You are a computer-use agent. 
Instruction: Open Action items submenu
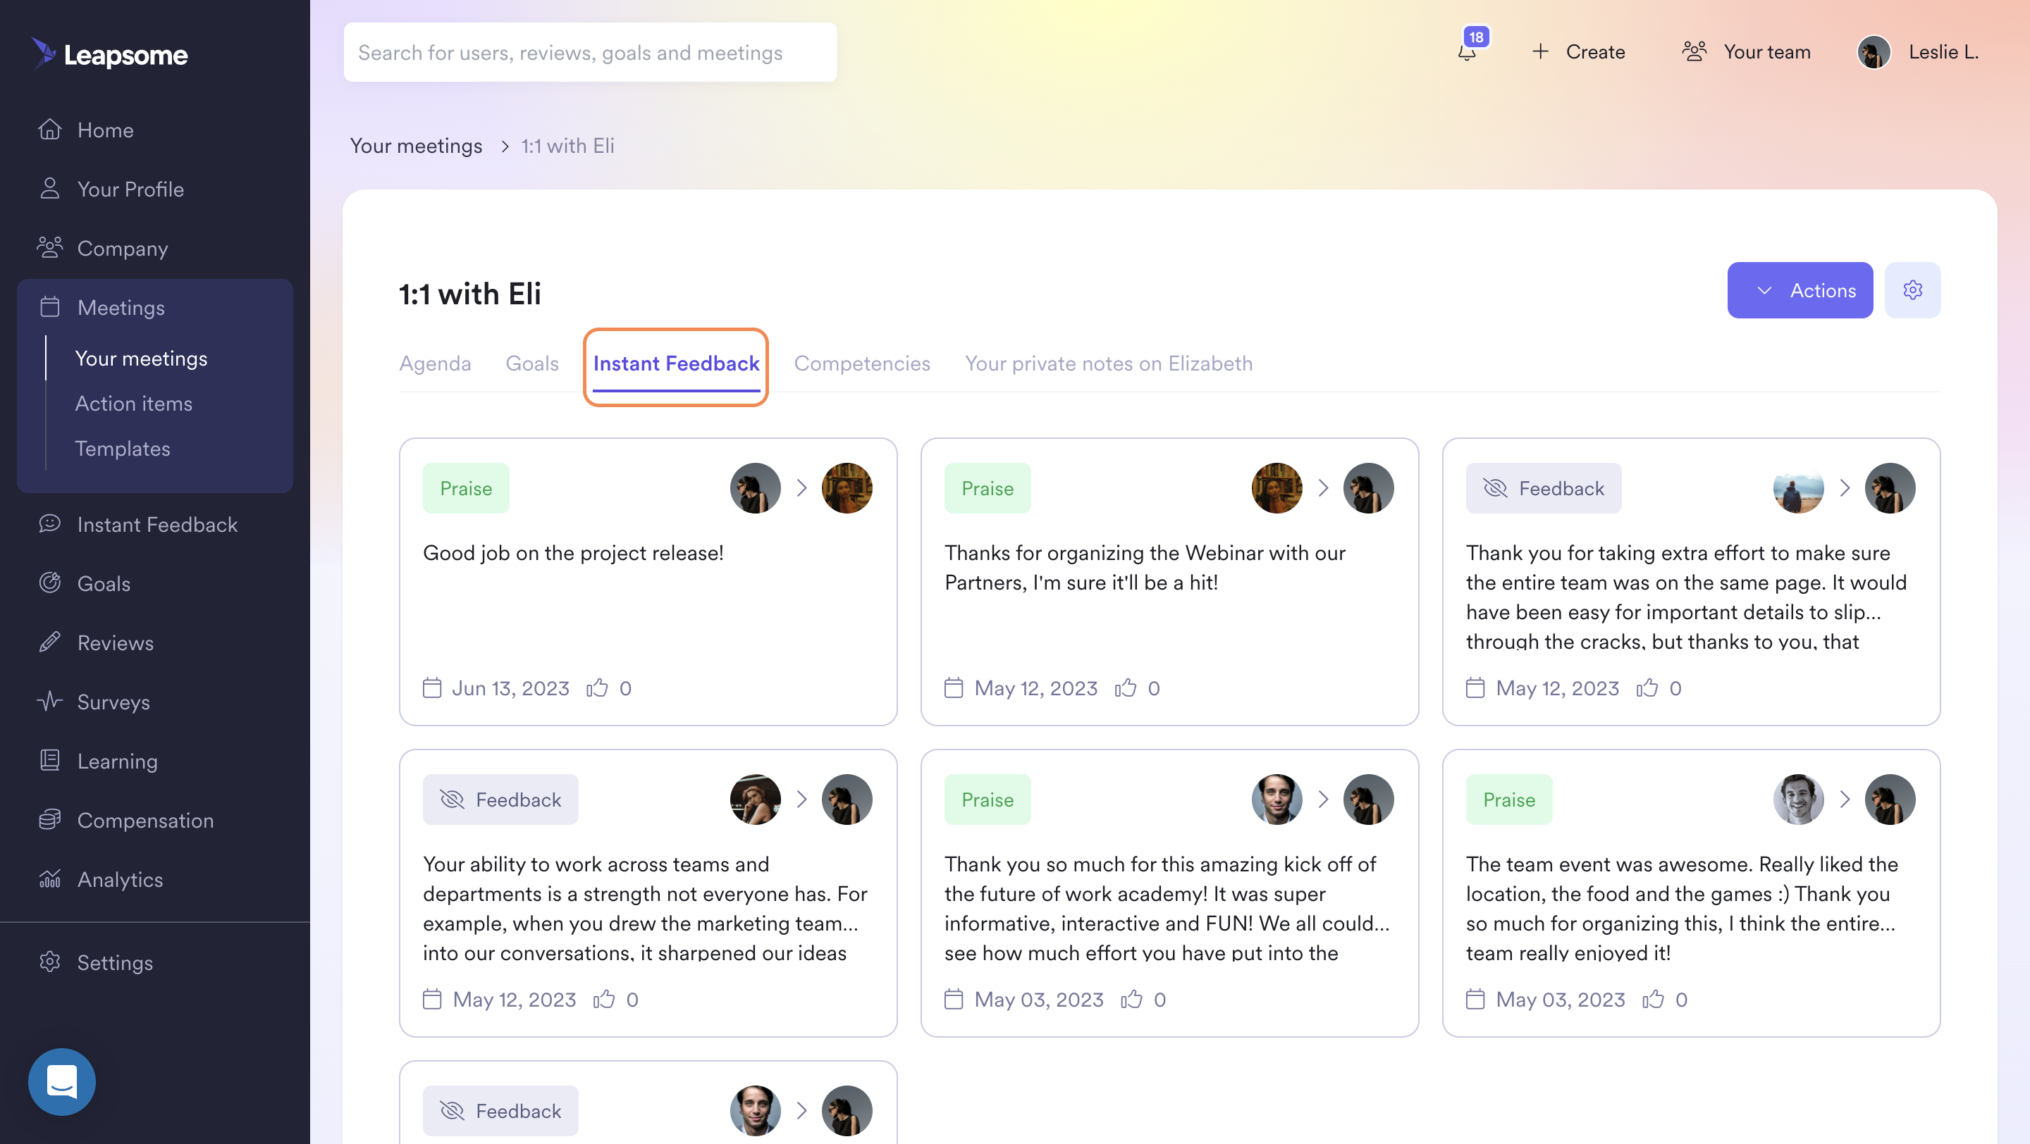(133, 403)
